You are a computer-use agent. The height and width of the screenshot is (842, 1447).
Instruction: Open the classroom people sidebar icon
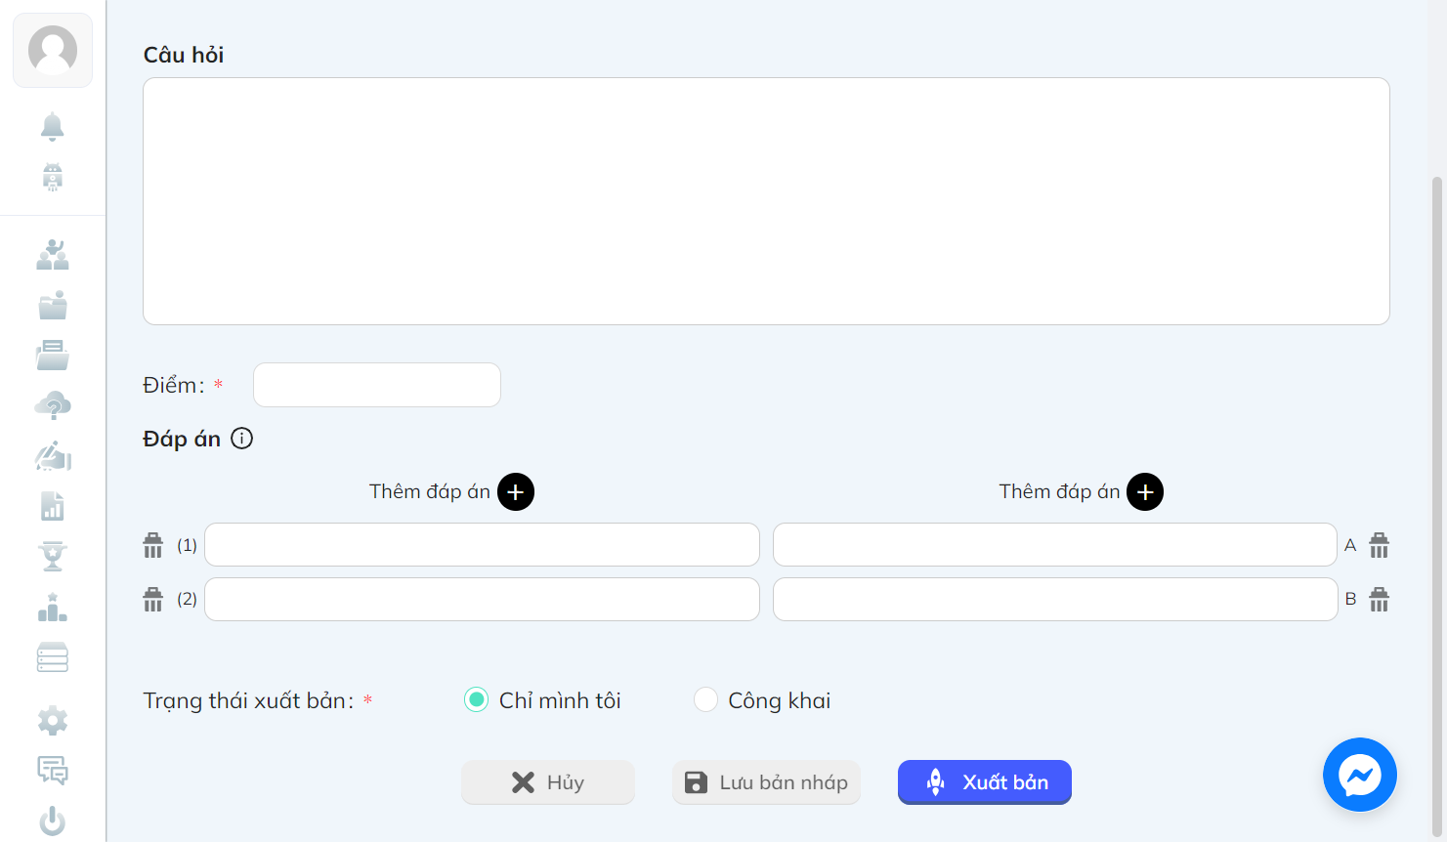(53, 255)
